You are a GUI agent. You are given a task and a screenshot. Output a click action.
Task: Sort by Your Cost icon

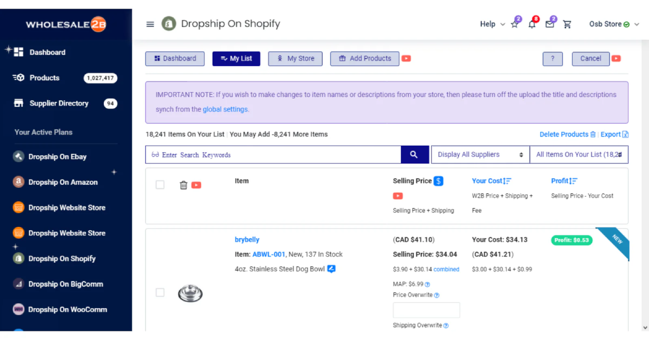[507, 181]
